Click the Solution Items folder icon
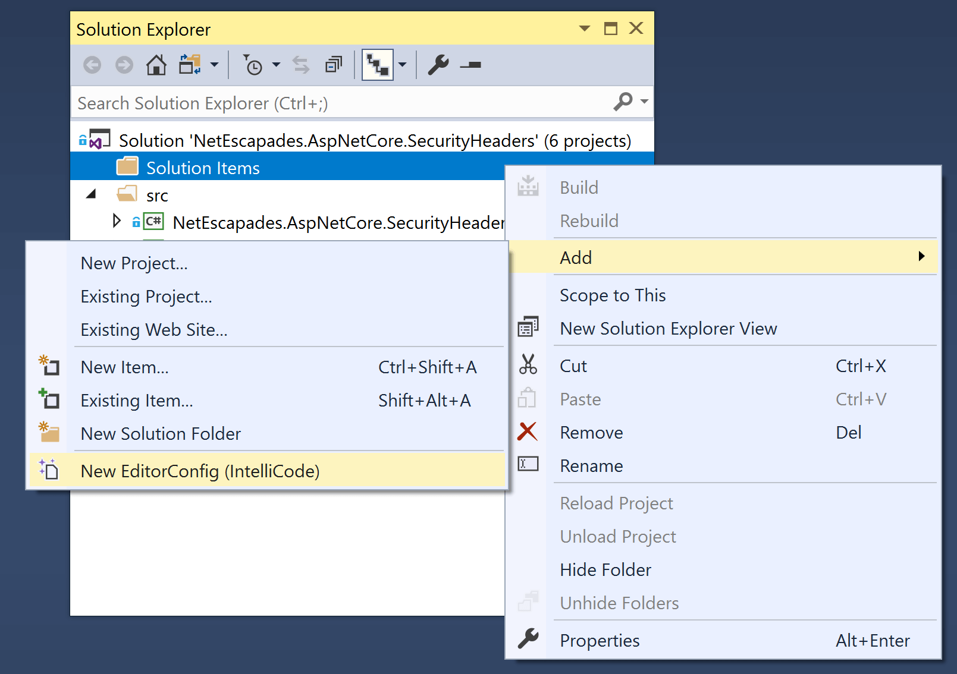The height and width of the screenshot is (674, 957). click(127, 166)
